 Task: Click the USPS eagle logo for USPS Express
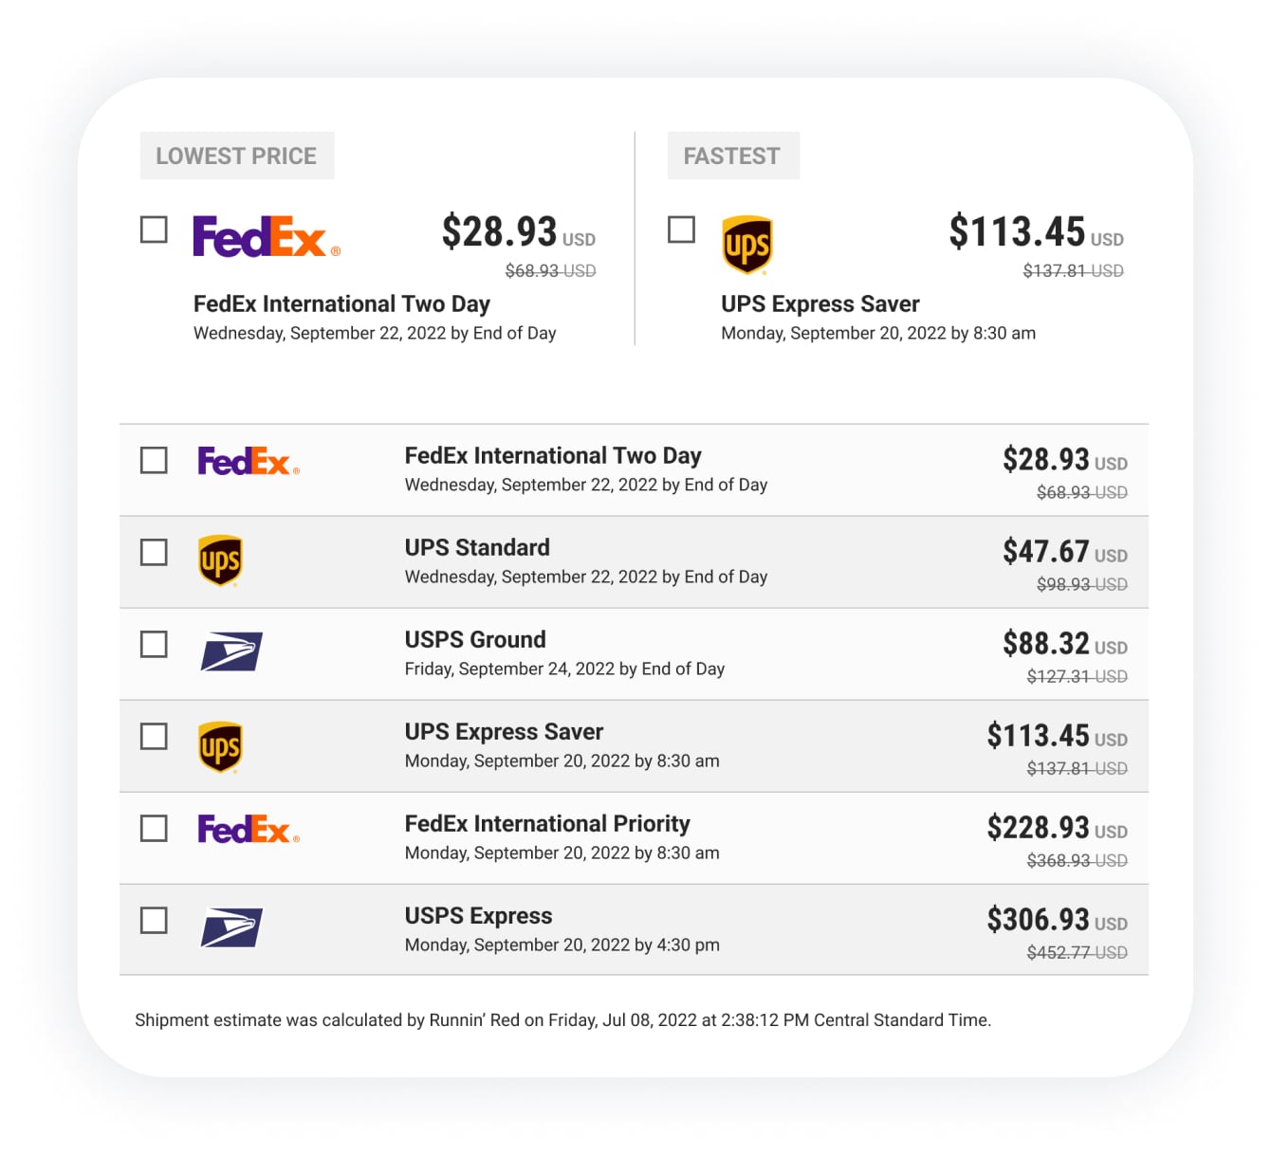231,927
